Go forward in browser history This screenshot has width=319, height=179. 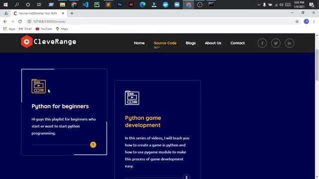[12, 21]
